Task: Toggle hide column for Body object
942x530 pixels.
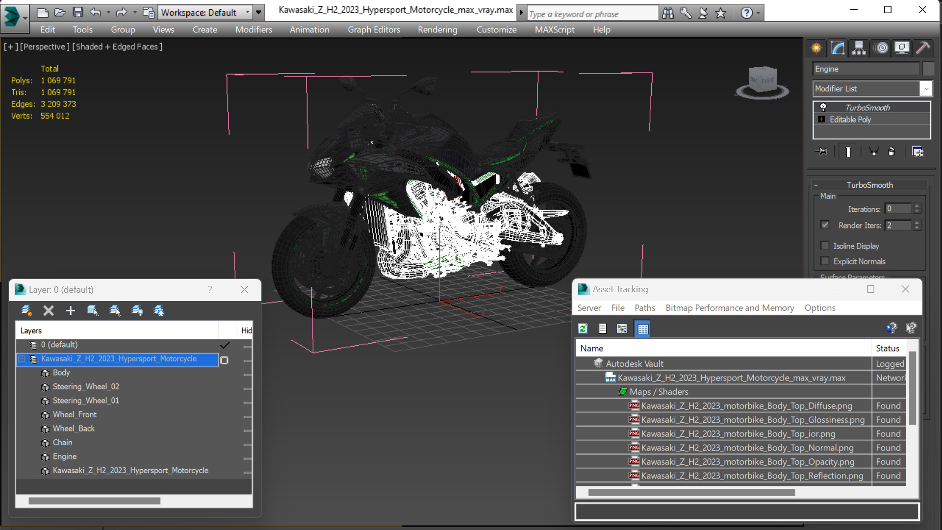Action: click(247, 374)
